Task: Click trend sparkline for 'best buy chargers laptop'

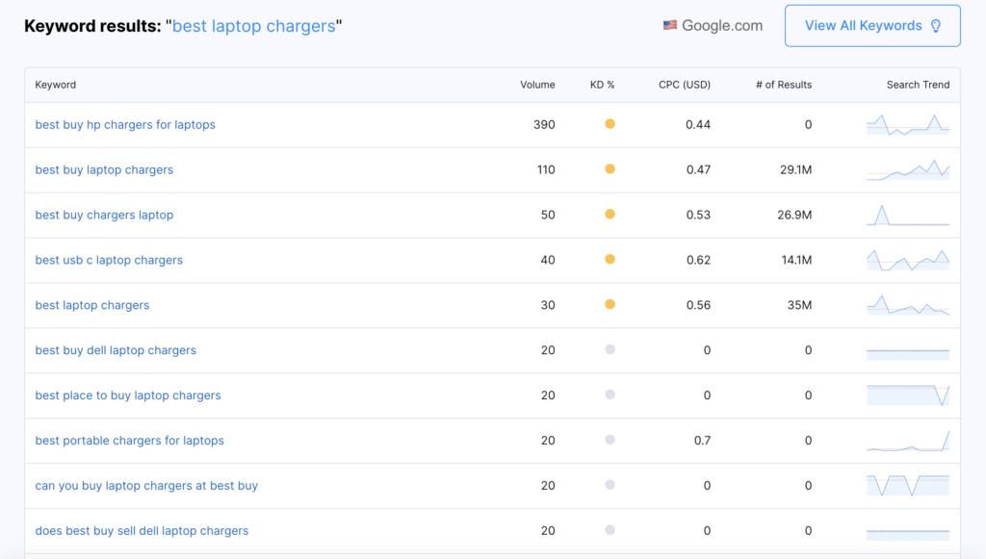Action: (908, 216)
